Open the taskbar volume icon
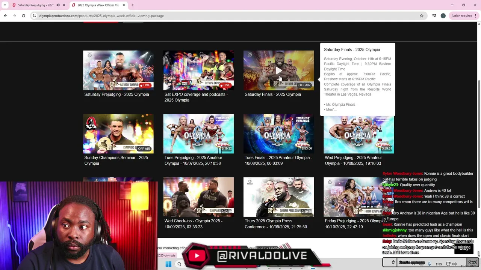The image size is (481, 270). click(454, 264)
